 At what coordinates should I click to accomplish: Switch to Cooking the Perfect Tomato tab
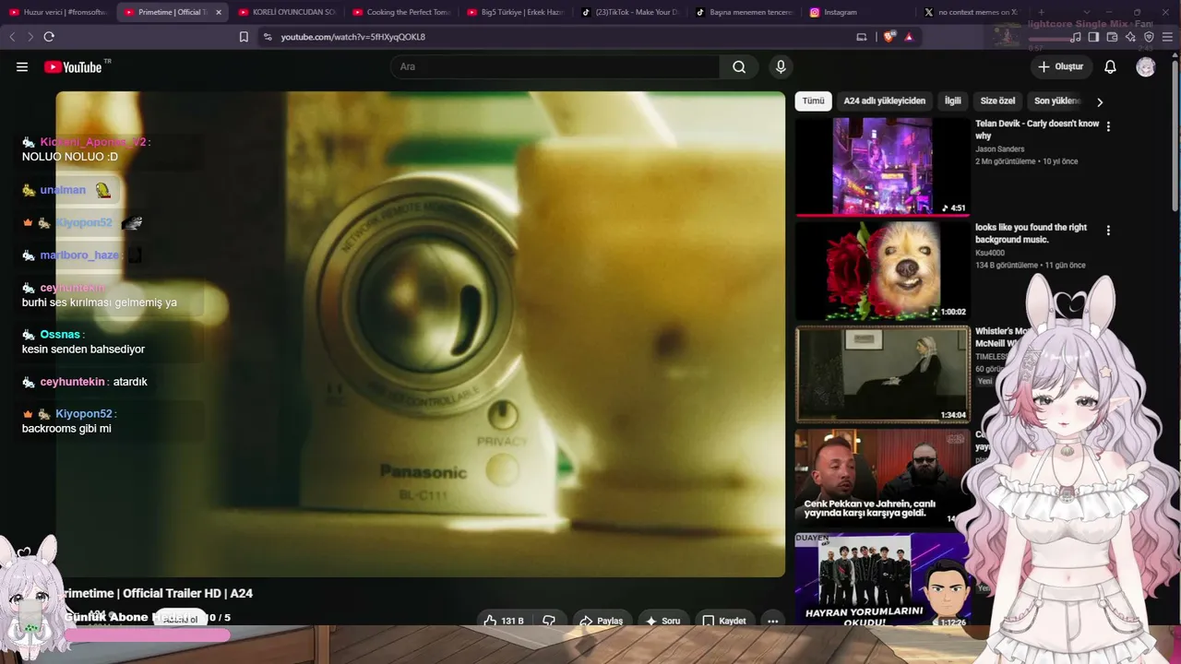tap(401, 13)
